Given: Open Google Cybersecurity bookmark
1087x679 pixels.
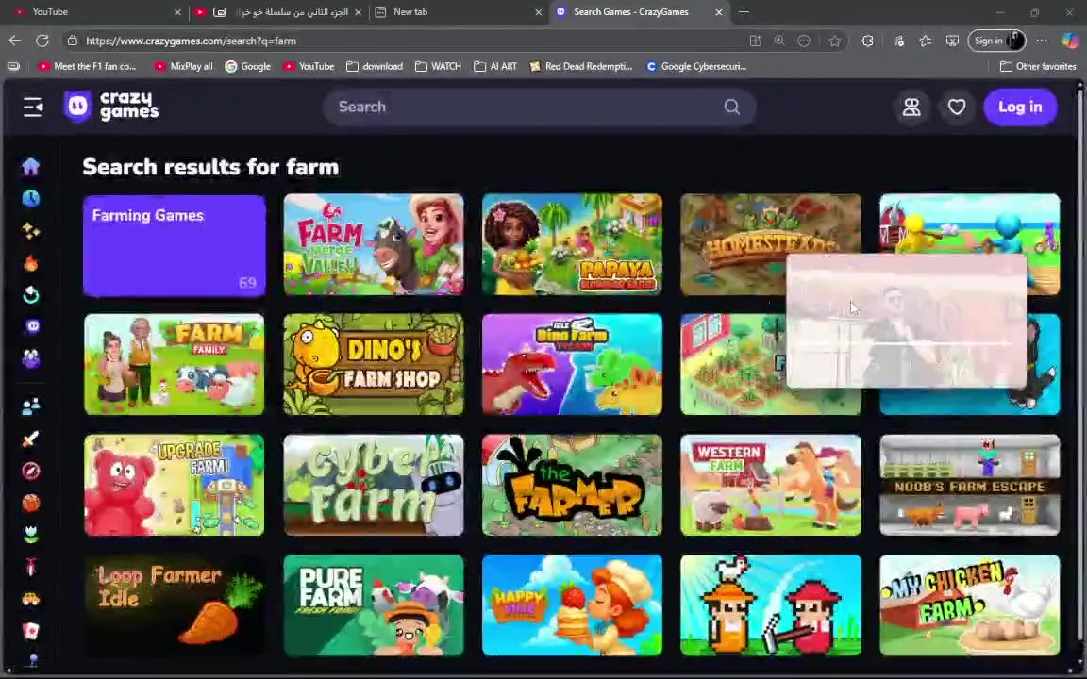Looking at the screenshot, I should pos(696,67).
